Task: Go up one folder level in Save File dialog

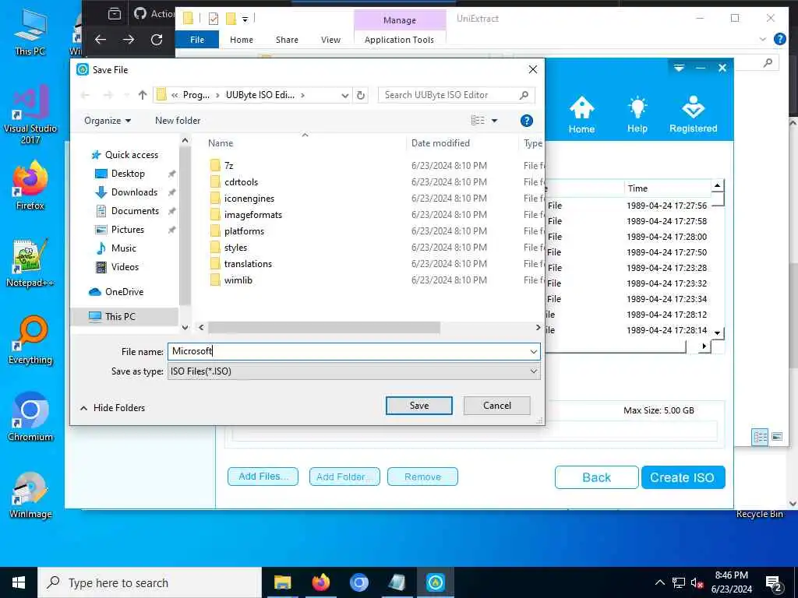Action: point(143,95)
